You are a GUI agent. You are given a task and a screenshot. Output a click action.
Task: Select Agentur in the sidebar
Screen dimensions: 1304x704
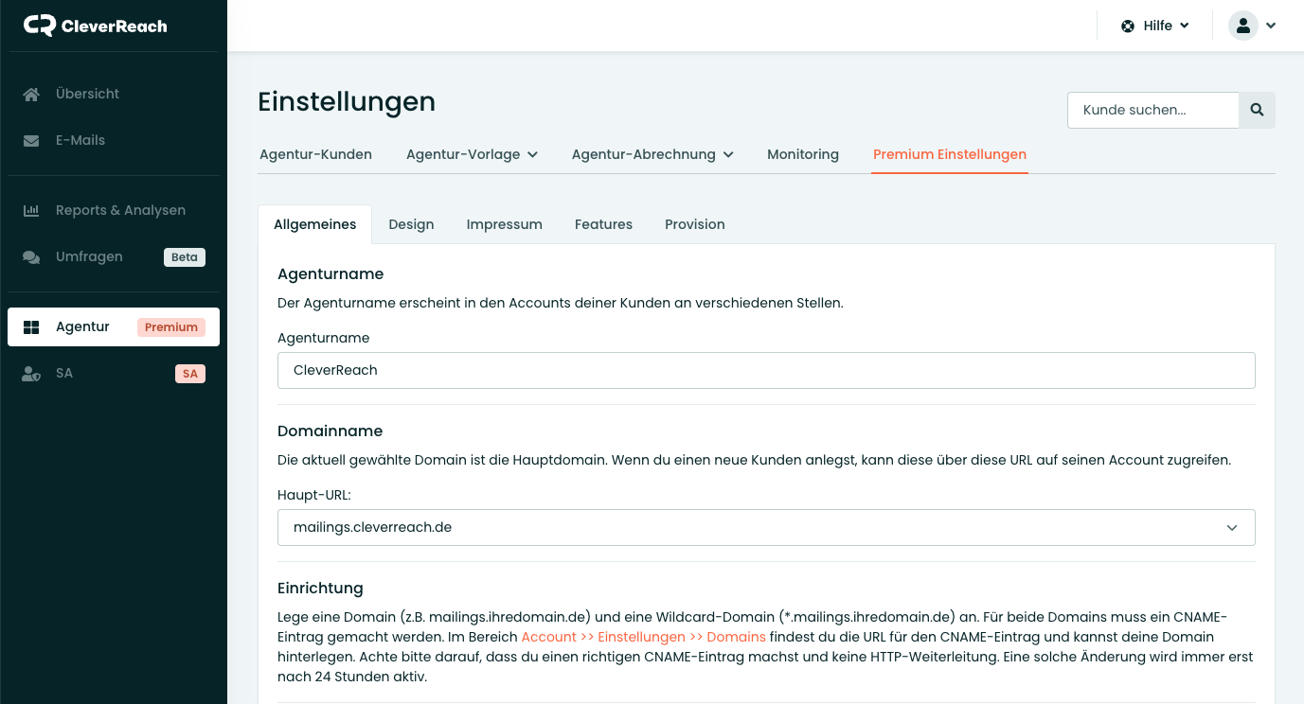click(114, 326)
